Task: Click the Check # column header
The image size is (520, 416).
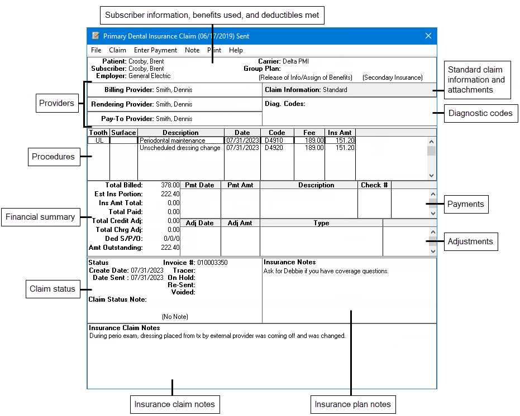Action: coord(374,185)
